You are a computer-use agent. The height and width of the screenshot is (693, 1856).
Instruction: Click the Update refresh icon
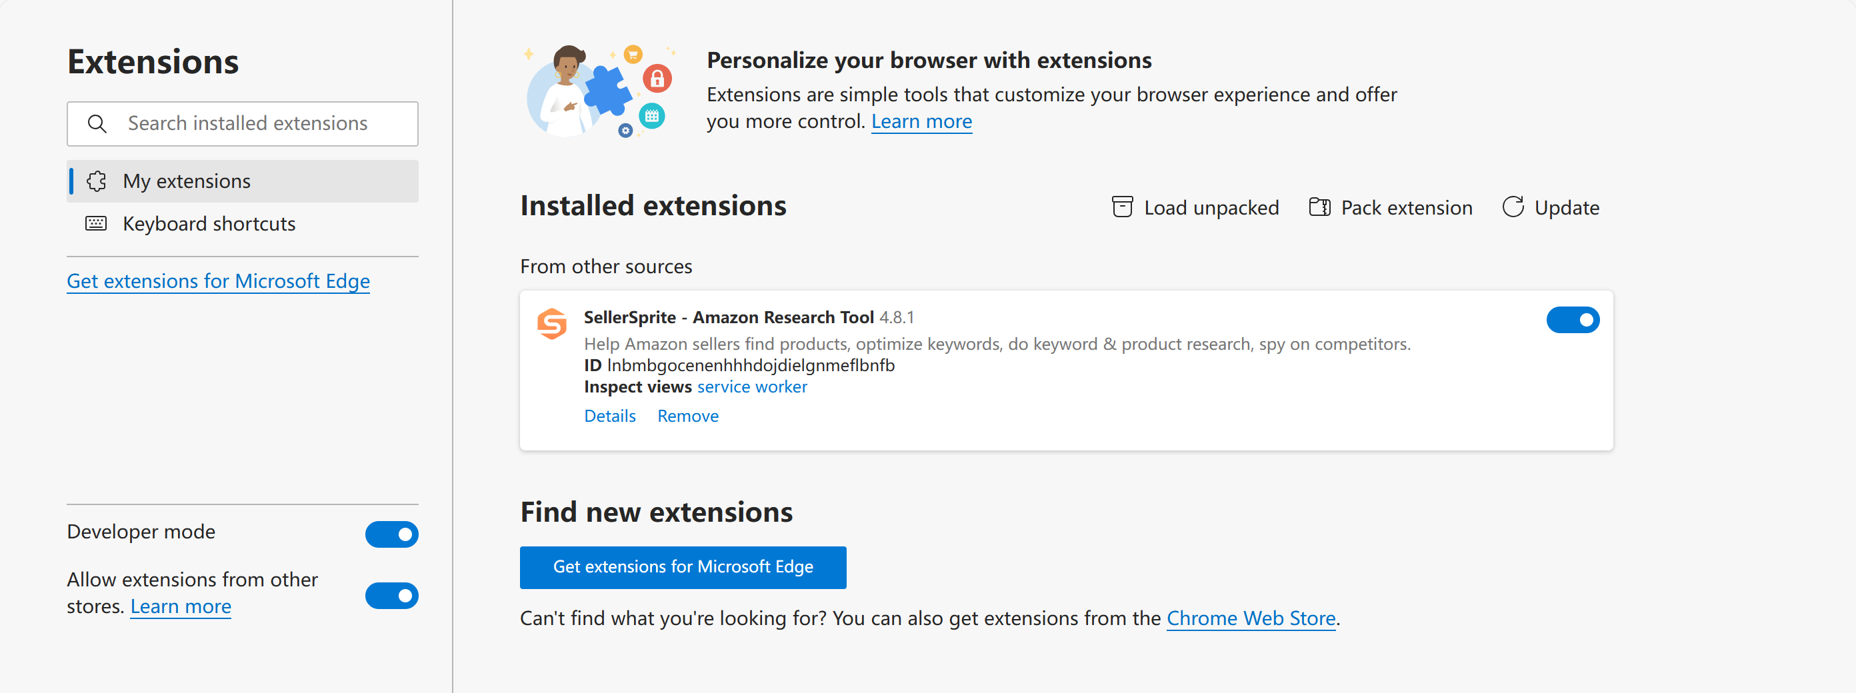[1512, 207]
